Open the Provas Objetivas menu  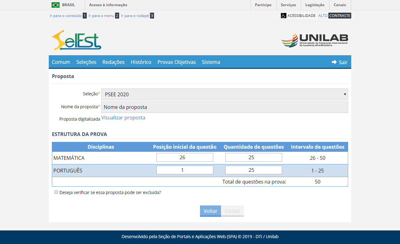[177, 62]
